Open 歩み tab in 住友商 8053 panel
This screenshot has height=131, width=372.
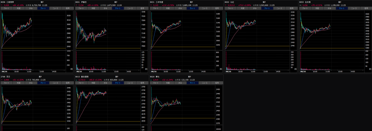(330, 8)
